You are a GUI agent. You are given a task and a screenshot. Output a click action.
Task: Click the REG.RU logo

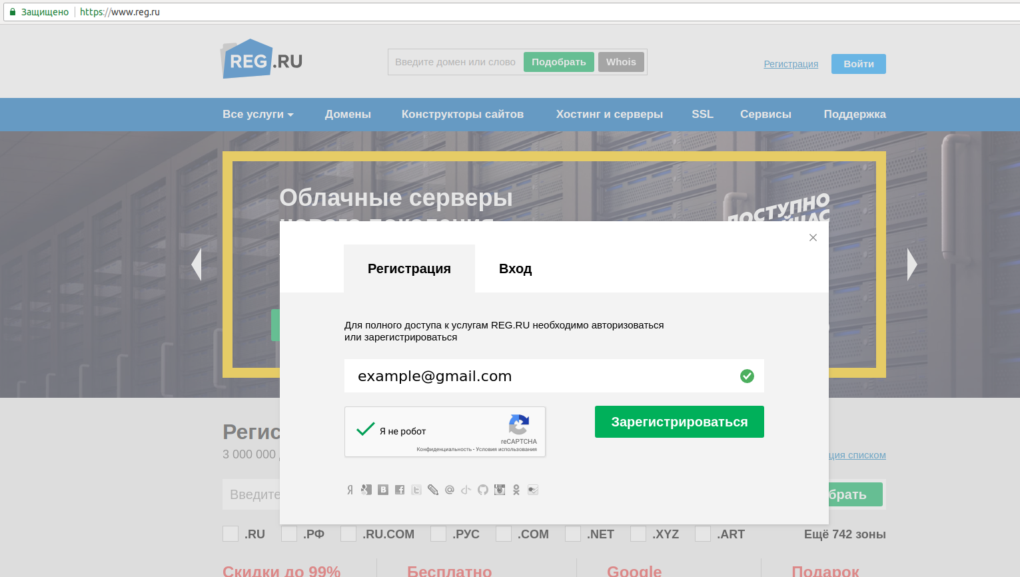(x=261, y=59)
